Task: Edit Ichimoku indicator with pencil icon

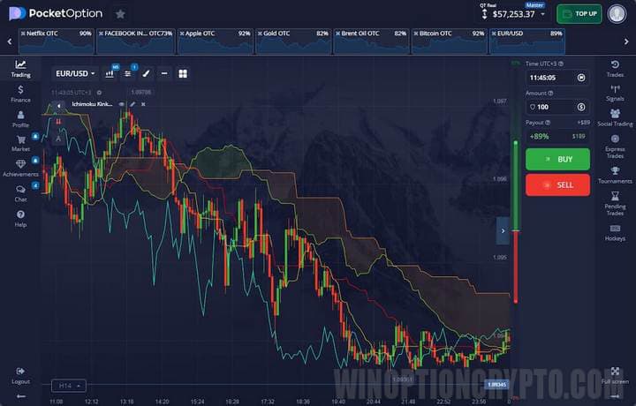Action: (132, 104)
